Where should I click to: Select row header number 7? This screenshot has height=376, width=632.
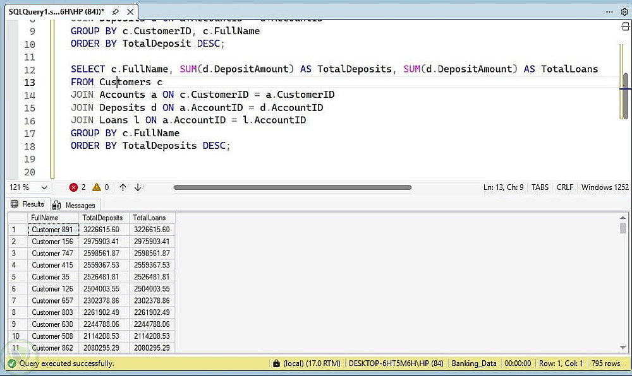[18, 300]
